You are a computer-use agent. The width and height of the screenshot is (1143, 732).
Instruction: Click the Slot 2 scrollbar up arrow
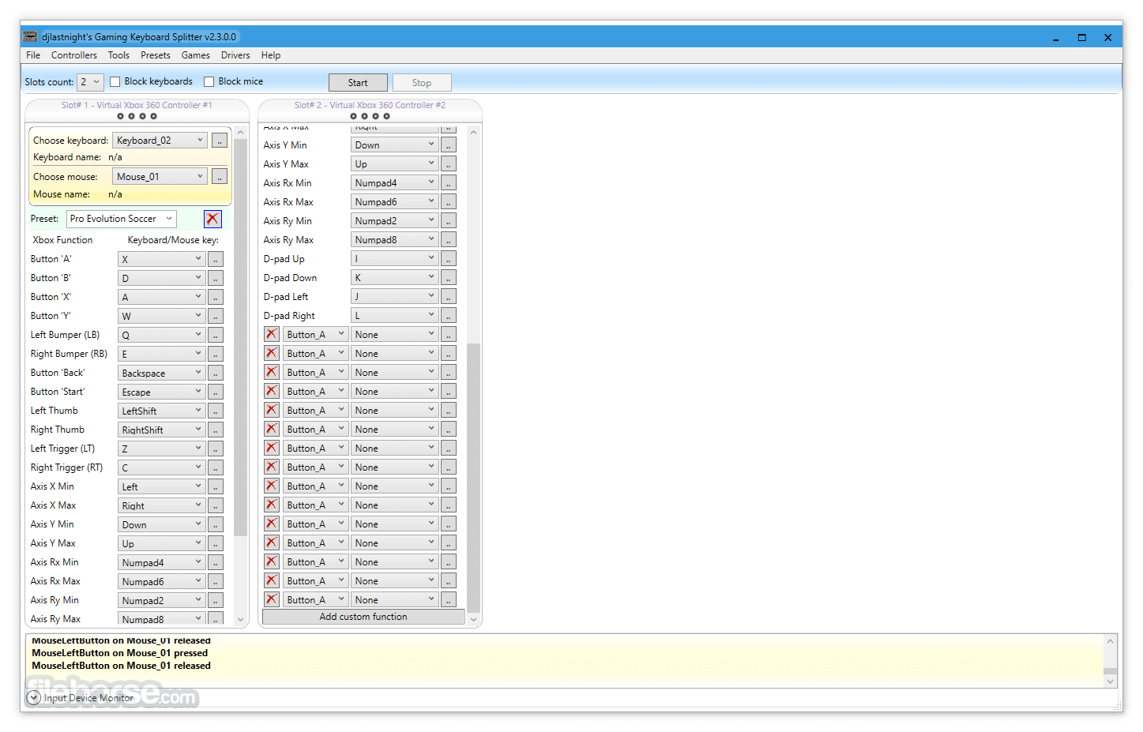coord(474,133)
